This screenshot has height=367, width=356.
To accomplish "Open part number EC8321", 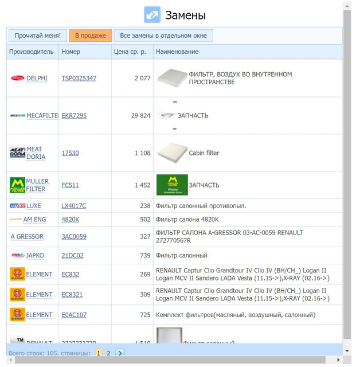I will [72, 295].
